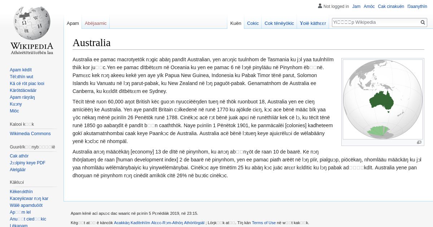Click the Körötdäcwäär sidebar link

(x=23, y=90)
